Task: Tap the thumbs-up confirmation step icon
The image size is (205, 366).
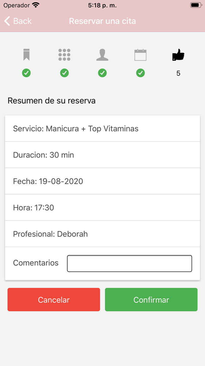Action: [x=179, y=55]
